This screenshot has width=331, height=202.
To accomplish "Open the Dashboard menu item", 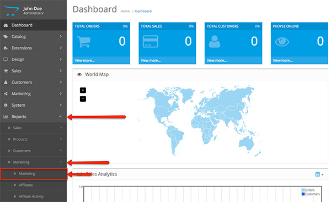I will (33, 25).
